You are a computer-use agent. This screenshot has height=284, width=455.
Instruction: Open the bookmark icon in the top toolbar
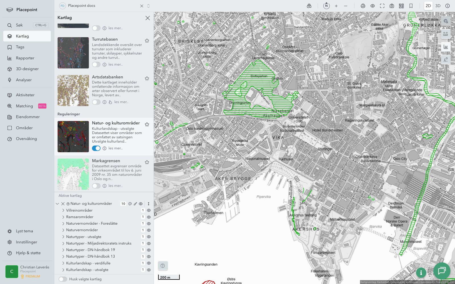click(x=411, y=6)
